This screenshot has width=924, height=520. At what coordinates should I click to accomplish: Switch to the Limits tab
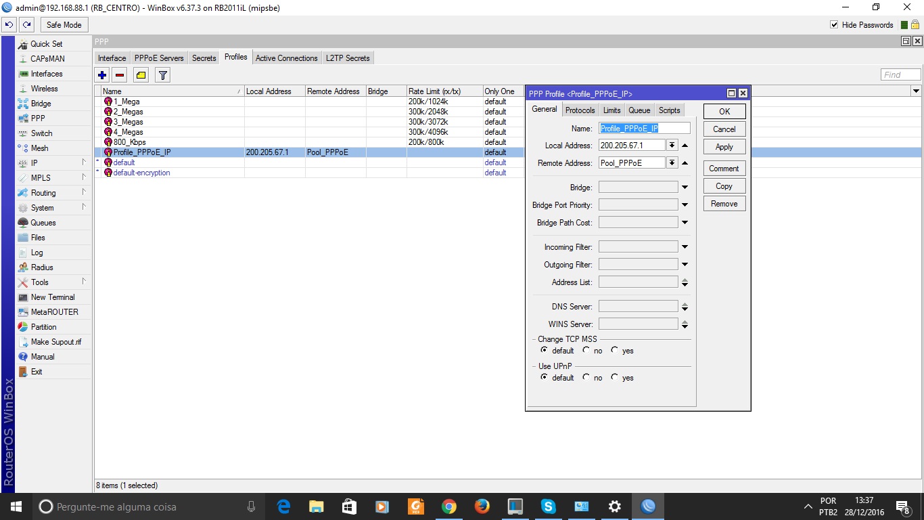click(x=611, y=110)
